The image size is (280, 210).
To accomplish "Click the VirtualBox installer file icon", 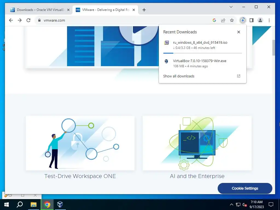I will pos(166,61).
